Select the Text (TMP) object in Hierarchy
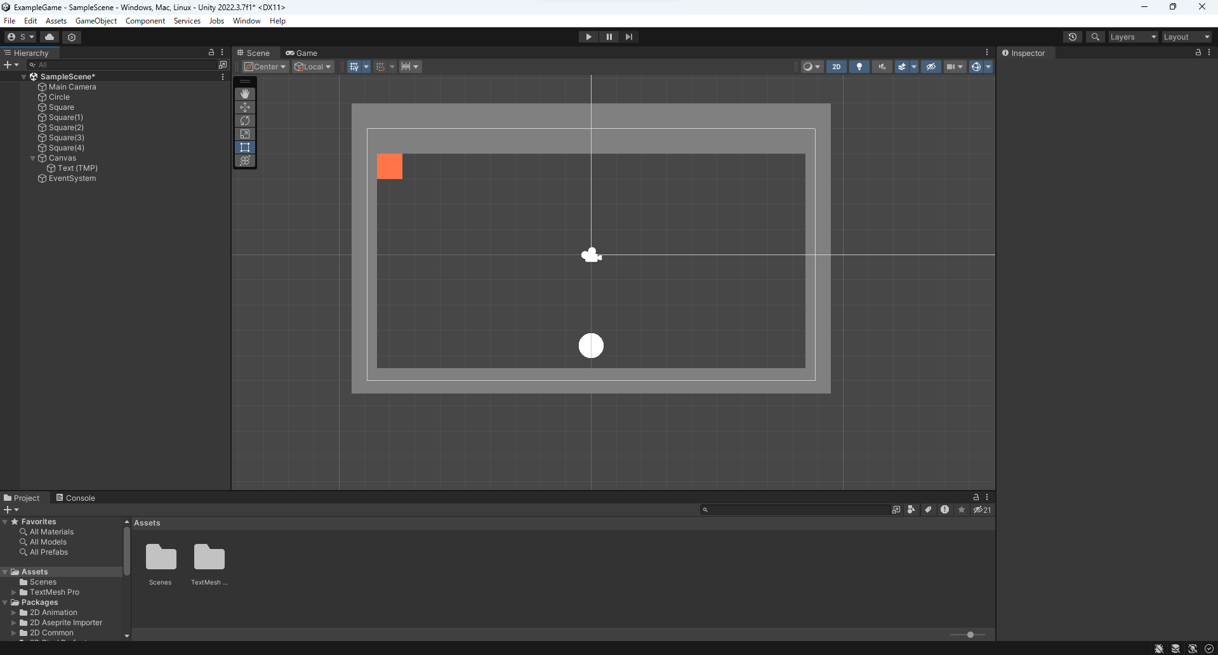The height and width of the screenshot is (655, 1218). [x=77, y=168]
